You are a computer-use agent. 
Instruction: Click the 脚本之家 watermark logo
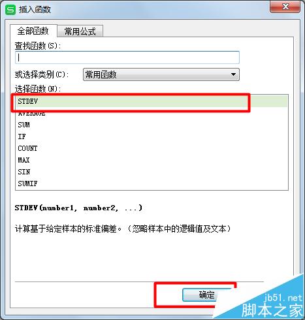(x=272, y=310)
